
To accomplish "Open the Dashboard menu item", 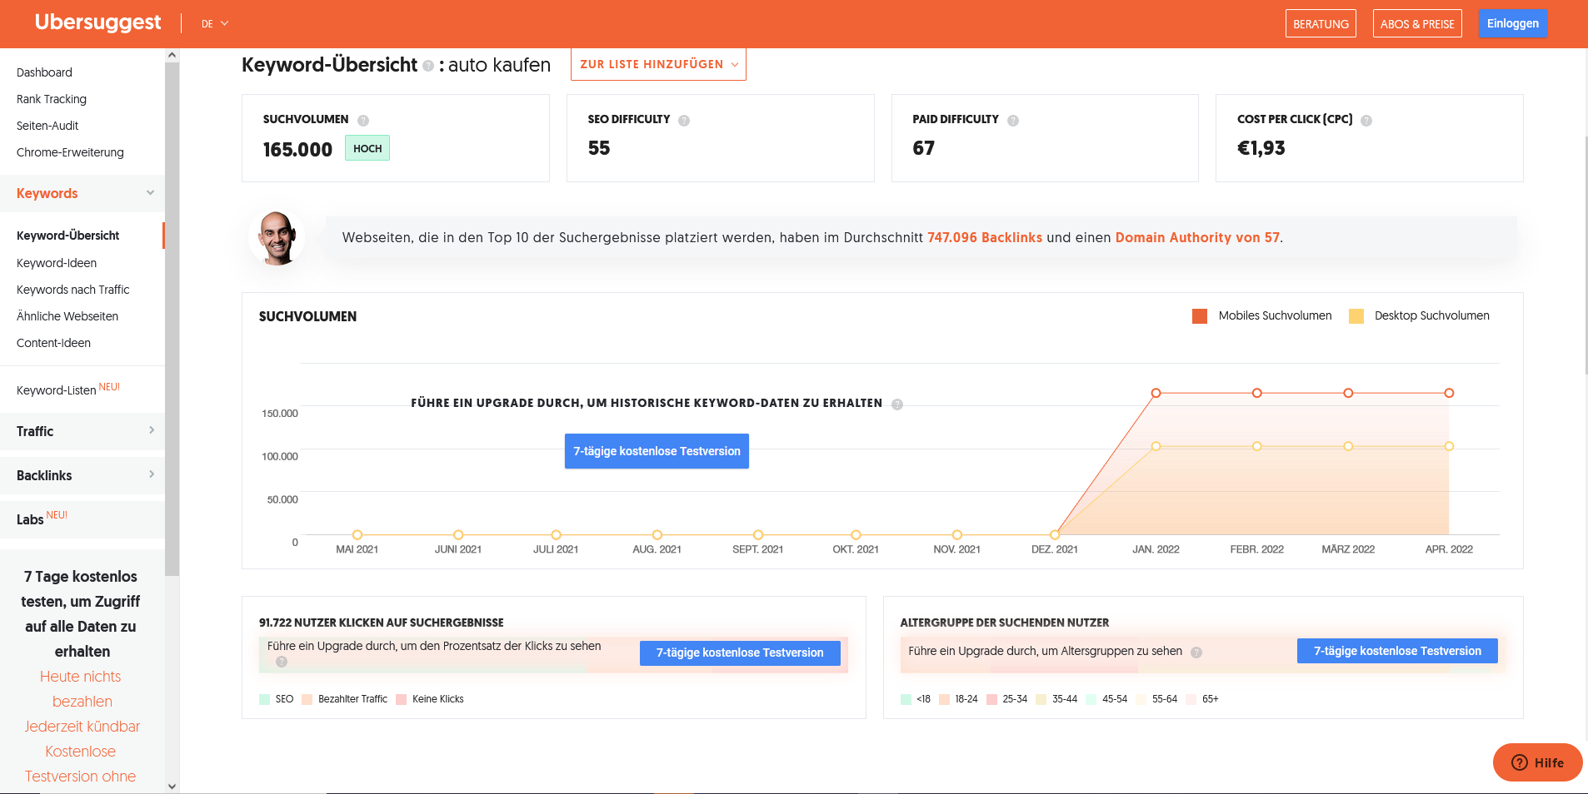I will [x=44, y=72].
